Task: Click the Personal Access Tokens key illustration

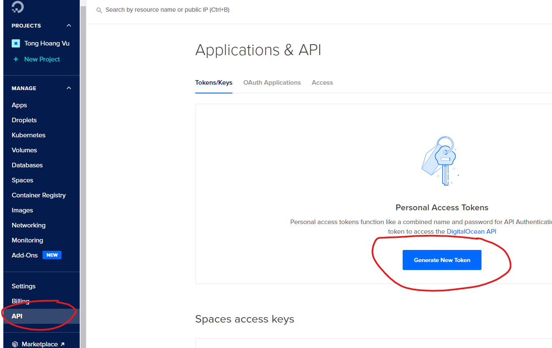Action: pyautogui.click(x=441, y=161)
